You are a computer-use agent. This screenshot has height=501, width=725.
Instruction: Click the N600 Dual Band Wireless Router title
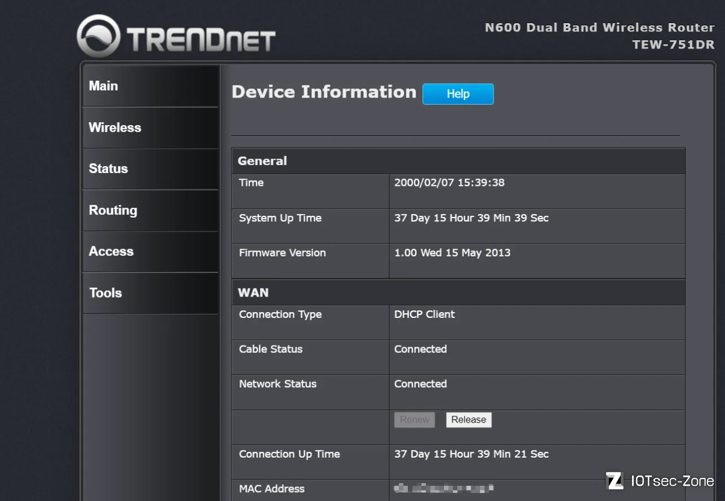(599, 28)
